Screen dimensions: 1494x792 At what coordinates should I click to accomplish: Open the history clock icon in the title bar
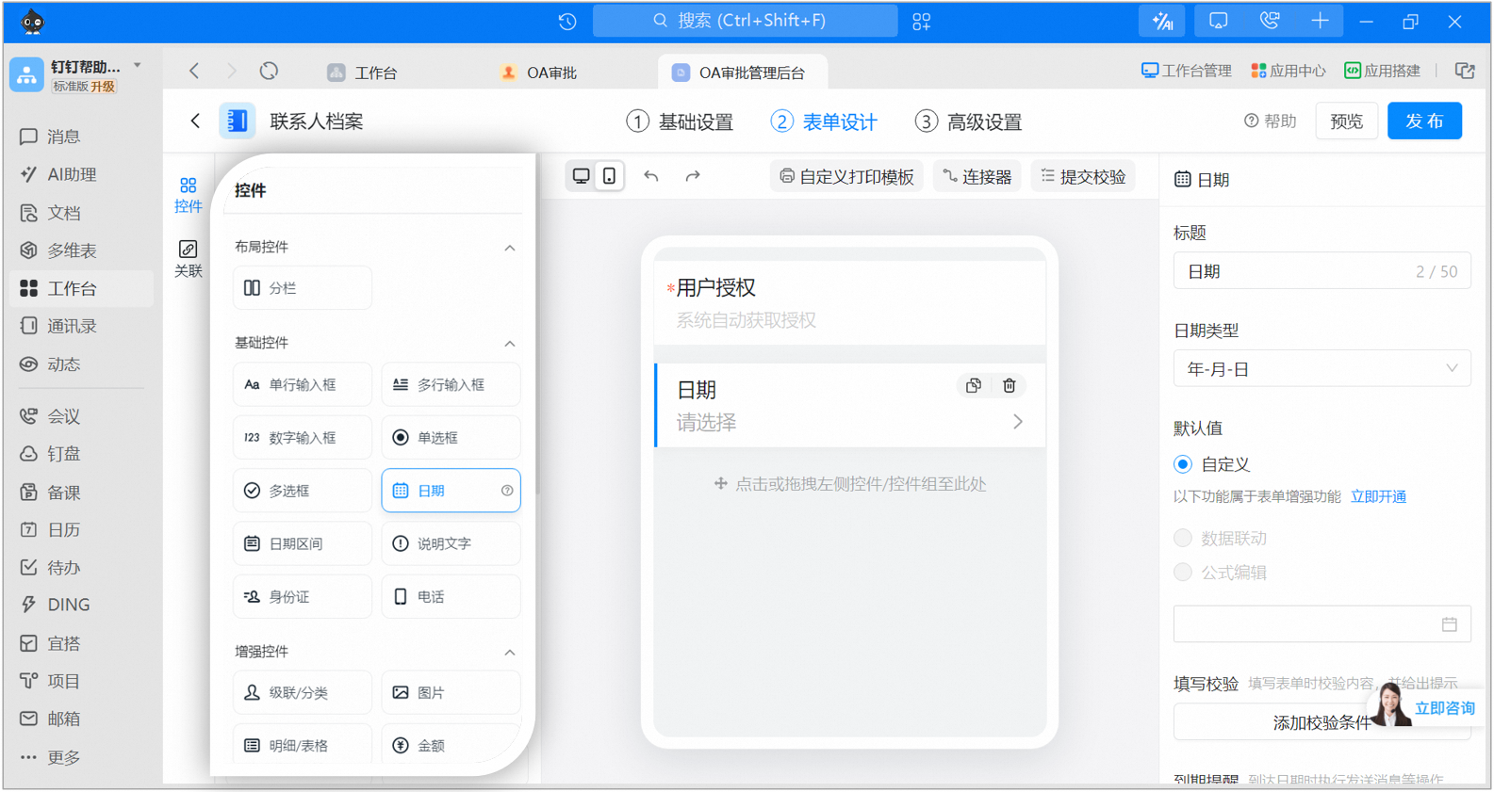coord(567,22)
